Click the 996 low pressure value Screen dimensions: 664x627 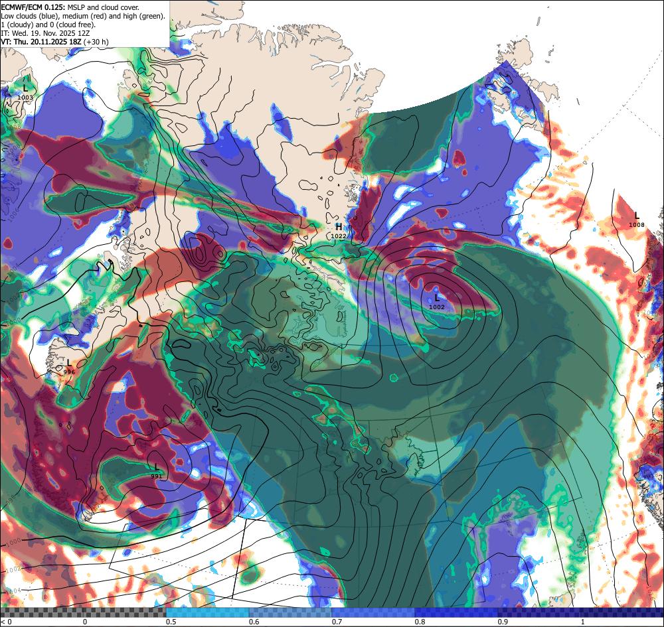point(69,372)
